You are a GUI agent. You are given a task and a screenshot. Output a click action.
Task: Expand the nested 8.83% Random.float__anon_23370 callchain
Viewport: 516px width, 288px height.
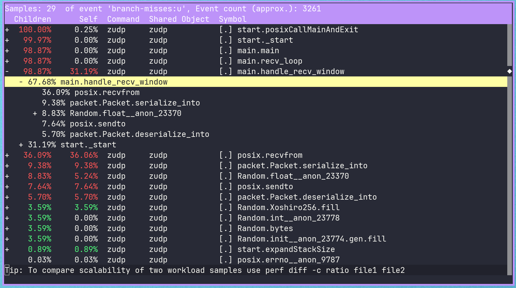click(x=35, y=113)
